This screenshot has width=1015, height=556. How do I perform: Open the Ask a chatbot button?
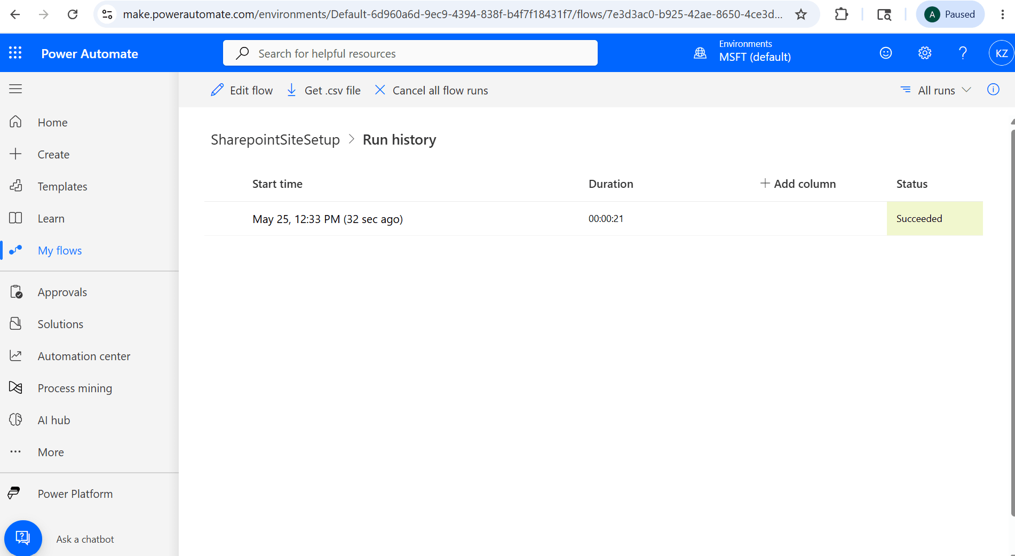click(23, 538)
